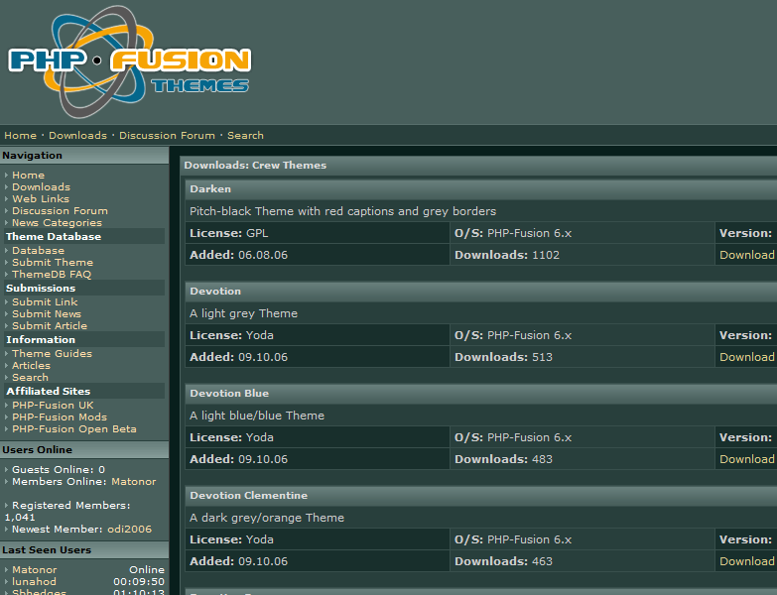777x595 pixels.
Task: Click the lunahod time 00:09:50
Action: (139, 582)
